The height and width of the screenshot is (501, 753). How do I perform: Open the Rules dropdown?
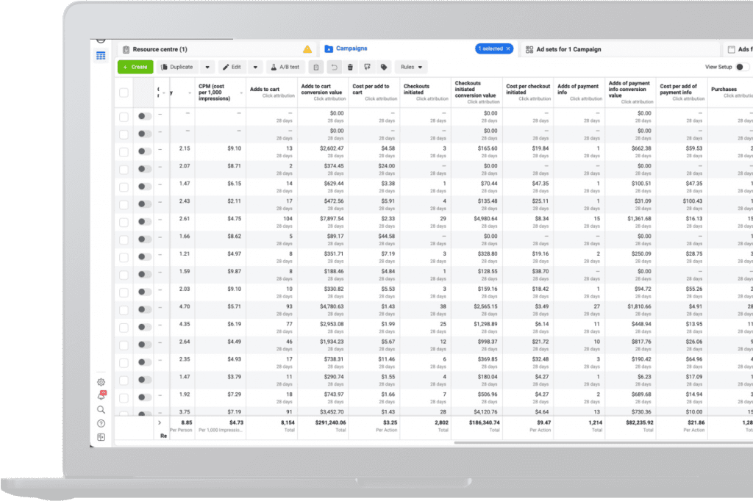pyautogui.click(x=412, y=67)
